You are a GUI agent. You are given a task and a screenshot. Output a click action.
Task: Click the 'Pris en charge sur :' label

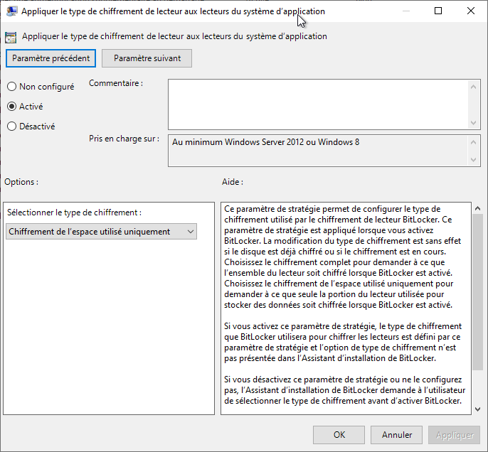(x=124, y=139)
